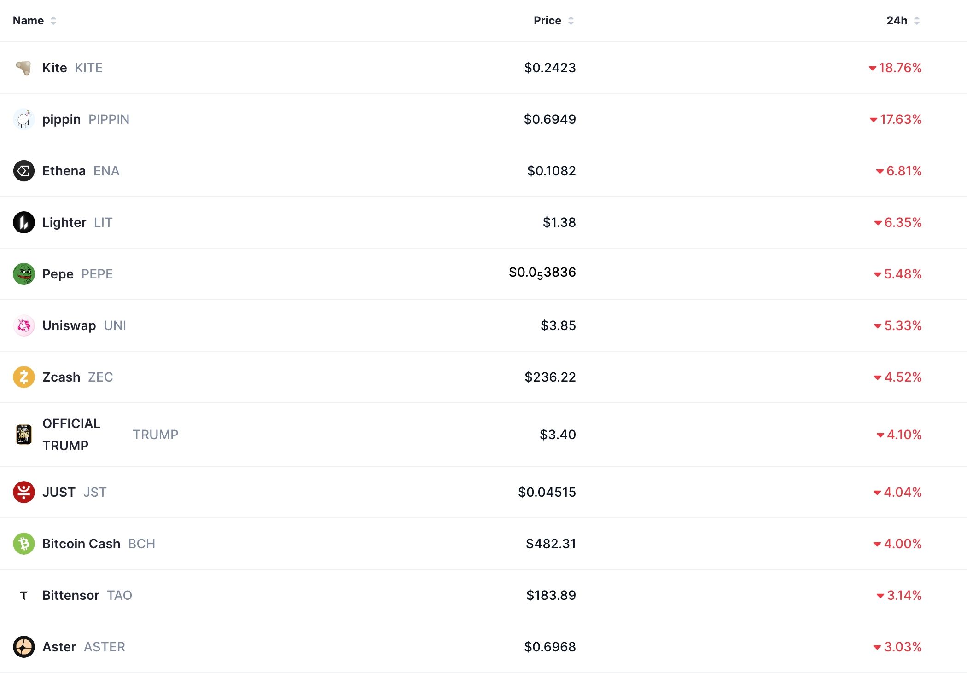This screenshot has height=673, width=967.
Task: Click the Kite coin logo icon
Action: [x=23, y=68]
